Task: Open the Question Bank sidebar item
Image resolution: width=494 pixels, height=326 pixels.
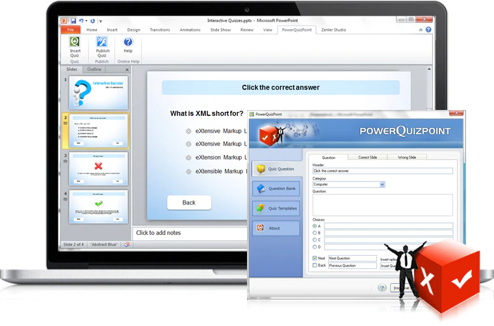Action: coord(276,189)
